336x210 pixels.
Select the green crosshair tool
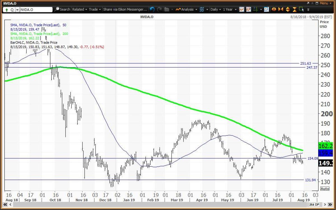click(255, 10)
